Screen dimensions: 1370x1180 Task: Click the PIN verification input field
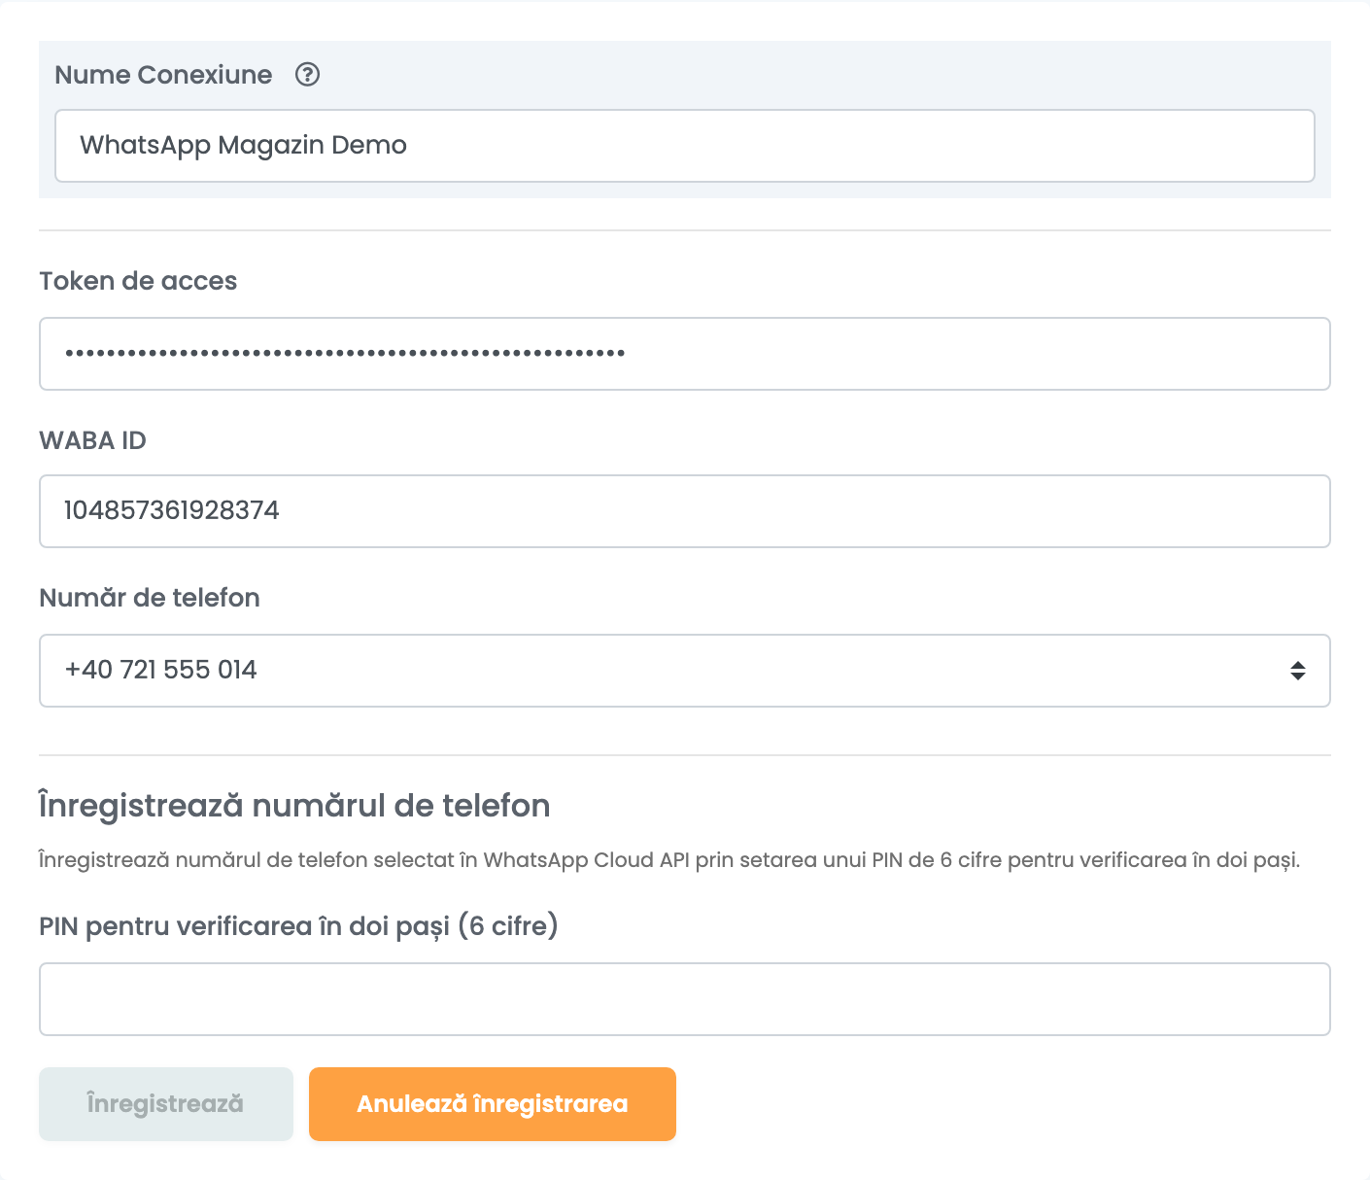pos(685,999)
